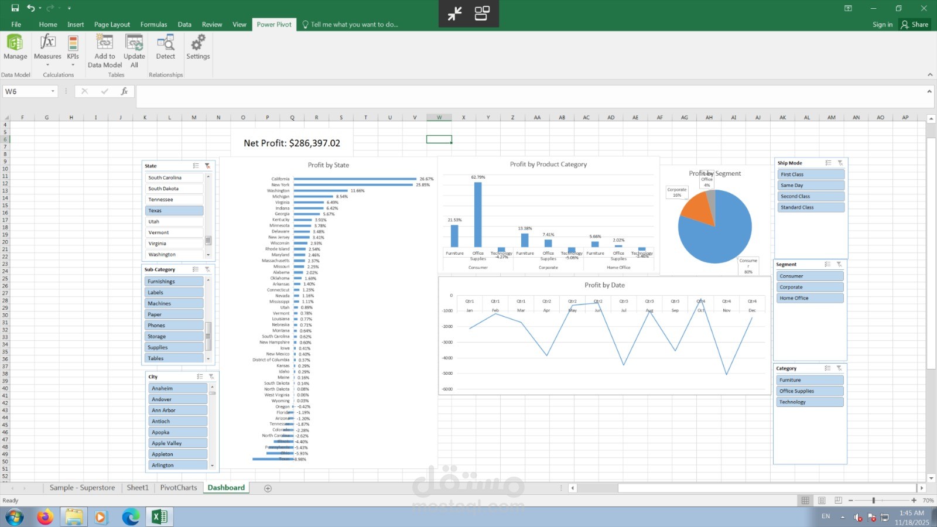Open Power Pivot Settings
The height and width of the screenshot is (527, 937).
coord(198,47)
